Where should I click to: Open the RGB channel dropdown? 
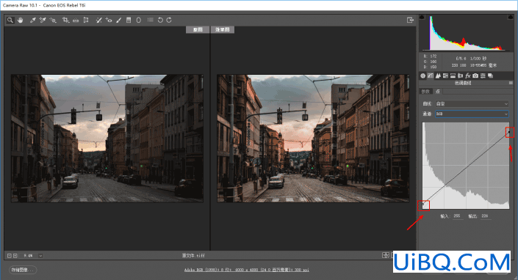point(472,114)
